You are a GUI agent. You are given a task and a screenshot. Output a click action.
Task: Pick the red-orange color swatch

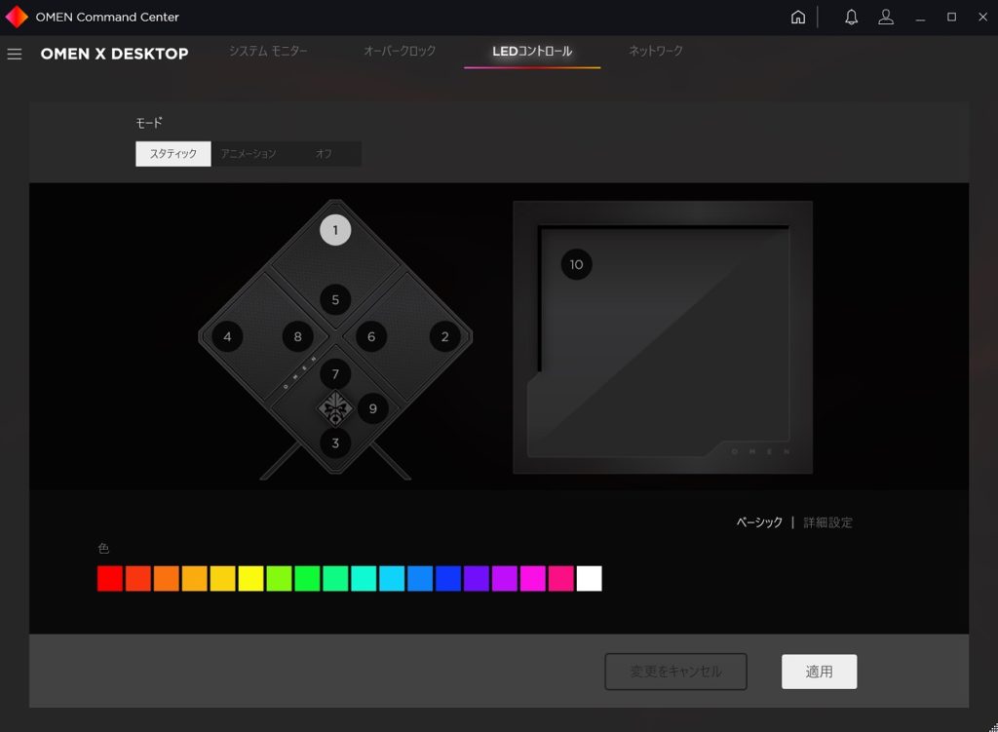[x=138, y=579]
